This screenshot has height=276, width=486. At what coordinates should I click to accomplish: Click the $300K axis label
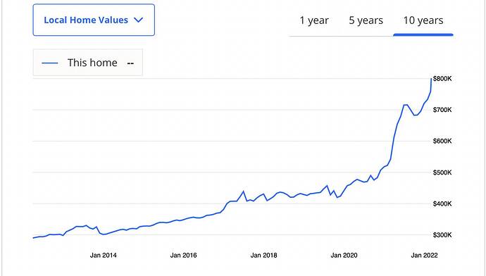point(442,234)
